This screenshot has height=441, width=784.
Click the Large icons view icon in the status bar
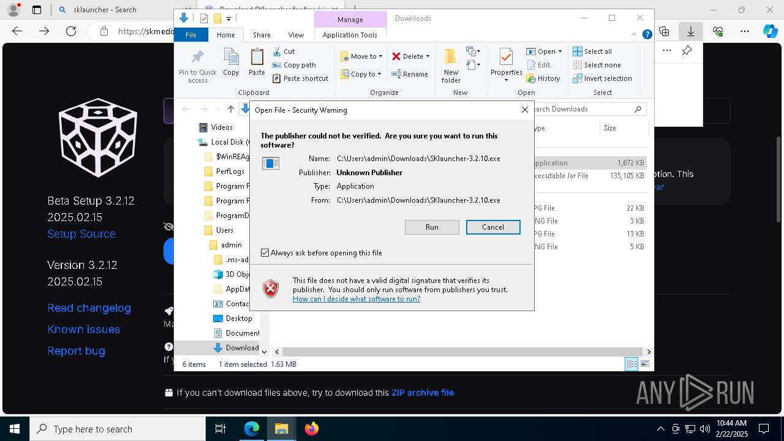(x=644, y=364)
